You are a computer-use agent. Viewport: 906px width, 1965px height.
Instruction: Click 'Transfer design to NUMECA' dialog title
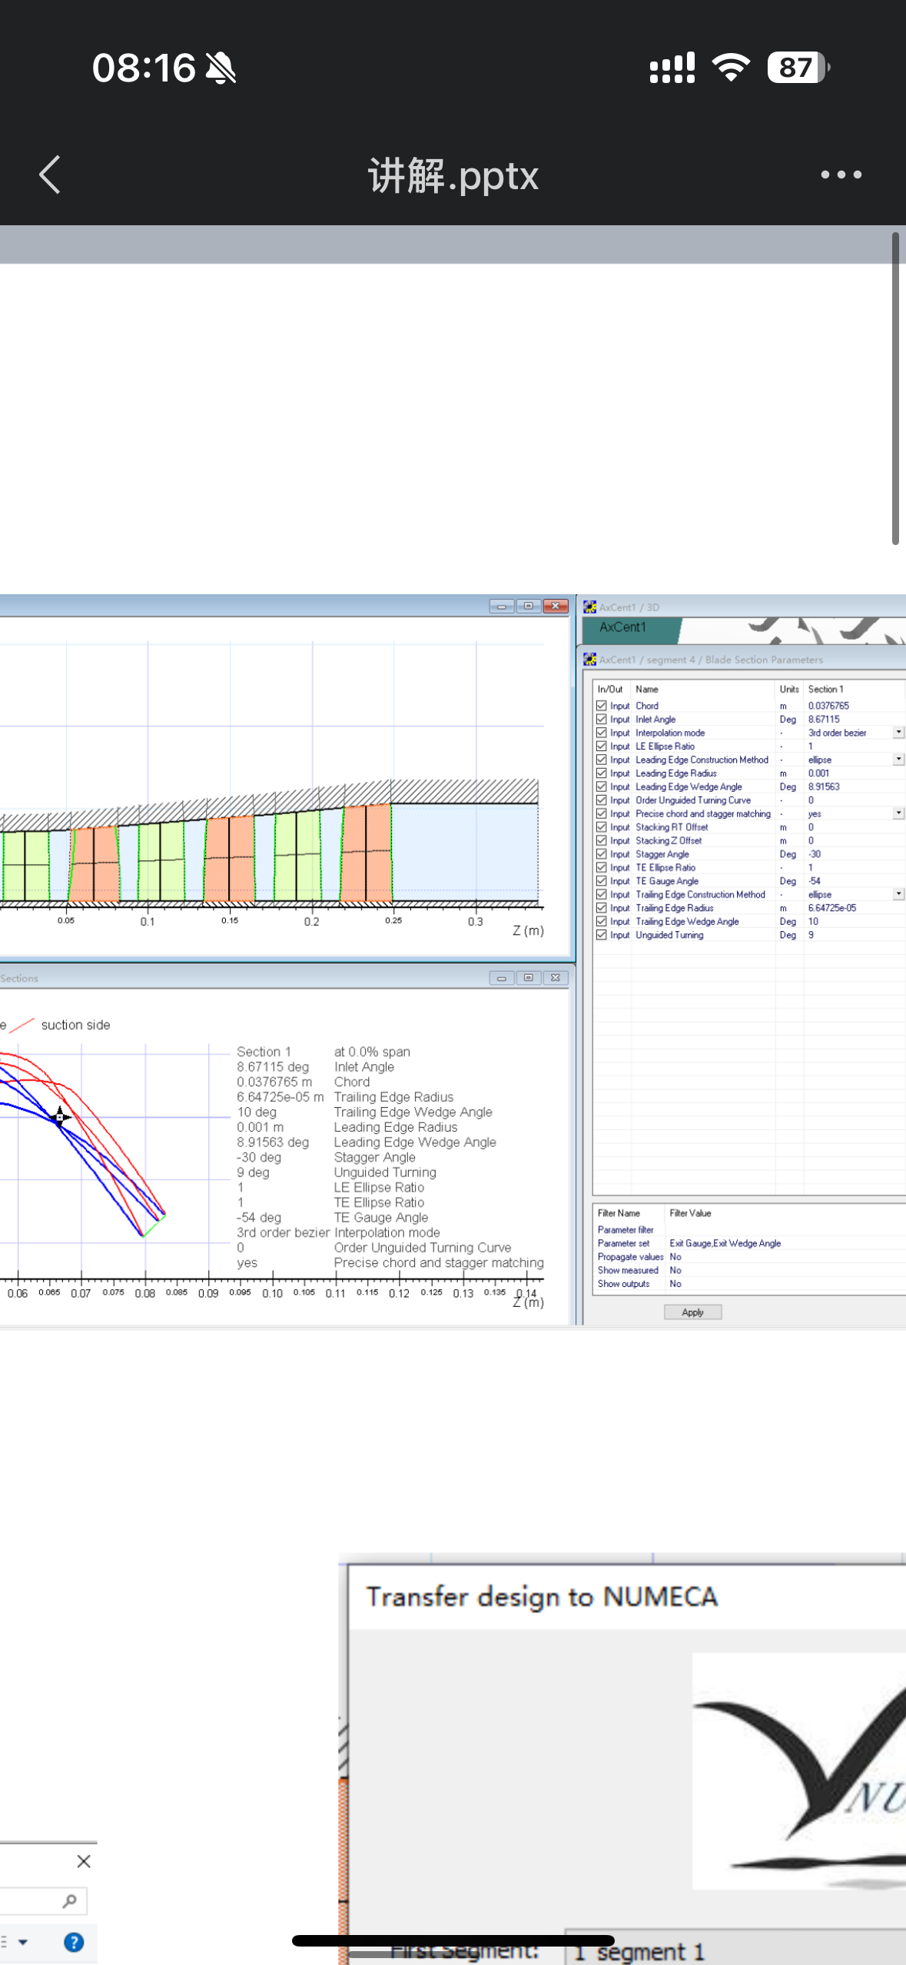pyautogui.click(x=542, y=1596)
